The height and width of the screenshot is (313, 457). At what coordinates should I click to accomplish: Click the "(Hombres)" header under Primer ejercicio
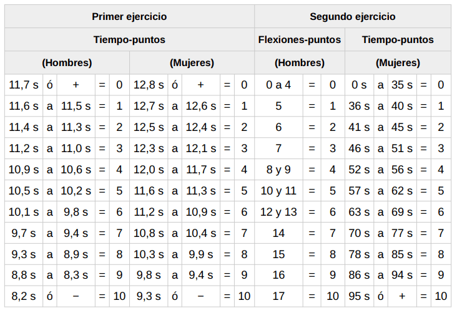[x=67, y=62]
